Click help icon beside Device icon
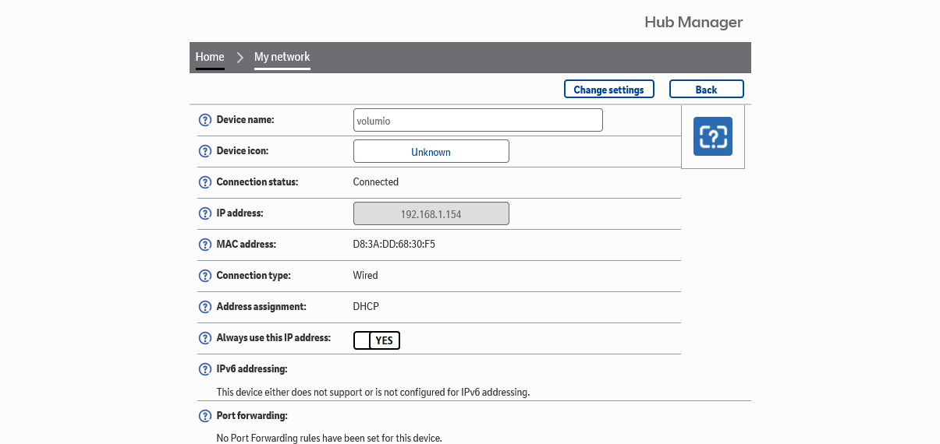The width and height of the screenshot is (940, 444). point(205,151)
